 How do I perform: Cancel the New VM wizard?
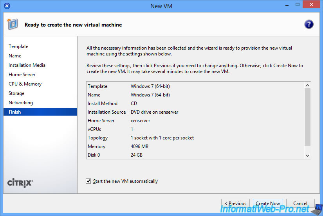[300, 203]
